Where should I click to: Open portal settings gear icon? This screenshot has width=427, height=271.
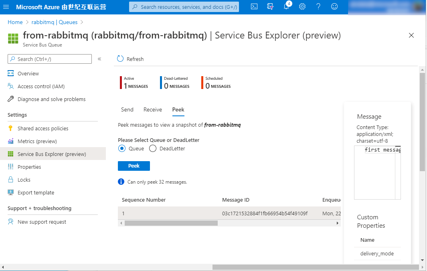tap(302, 7)
